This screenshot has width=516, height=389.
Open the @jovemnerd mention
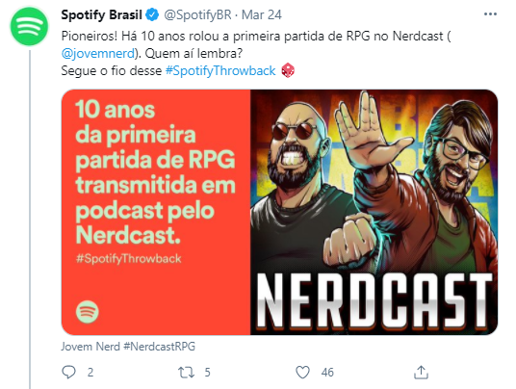(98, 53)
